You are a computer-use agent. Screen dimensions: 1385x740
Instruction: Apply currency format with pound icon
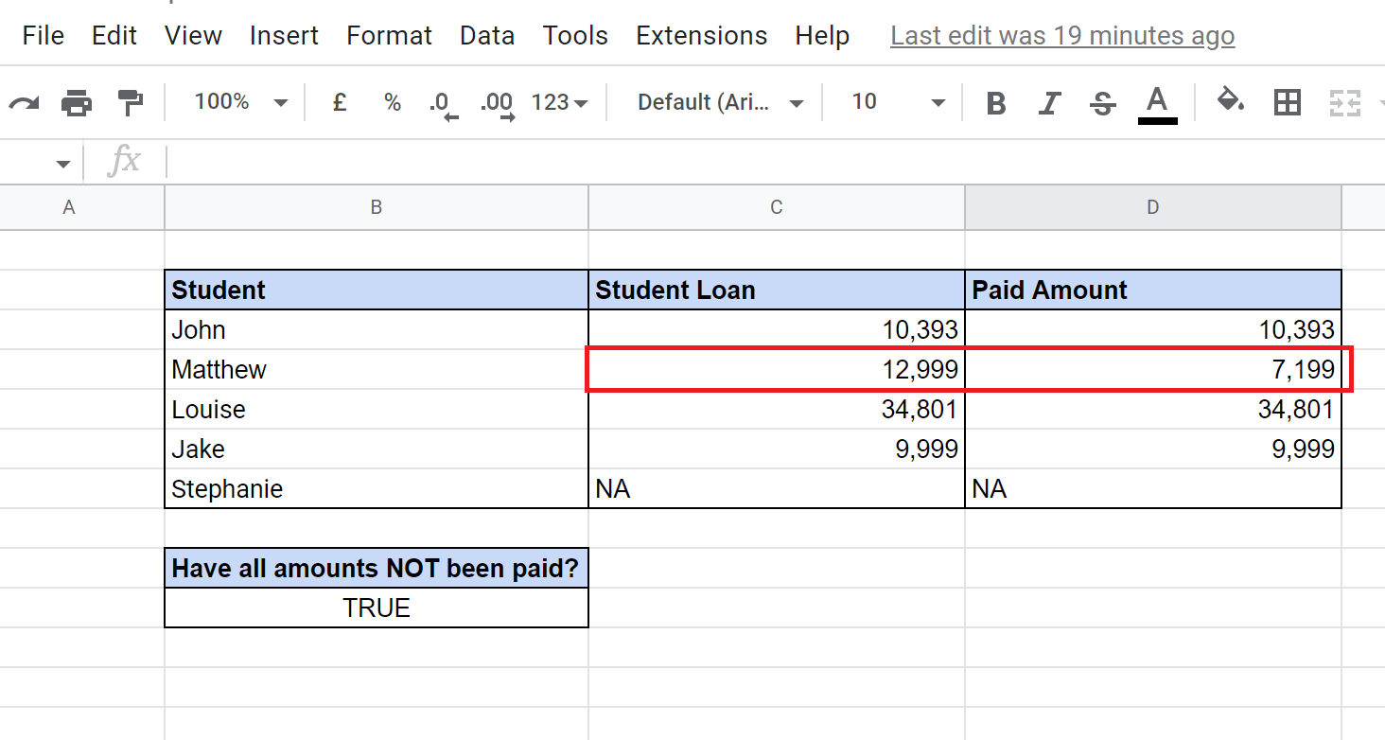(339, 102)
